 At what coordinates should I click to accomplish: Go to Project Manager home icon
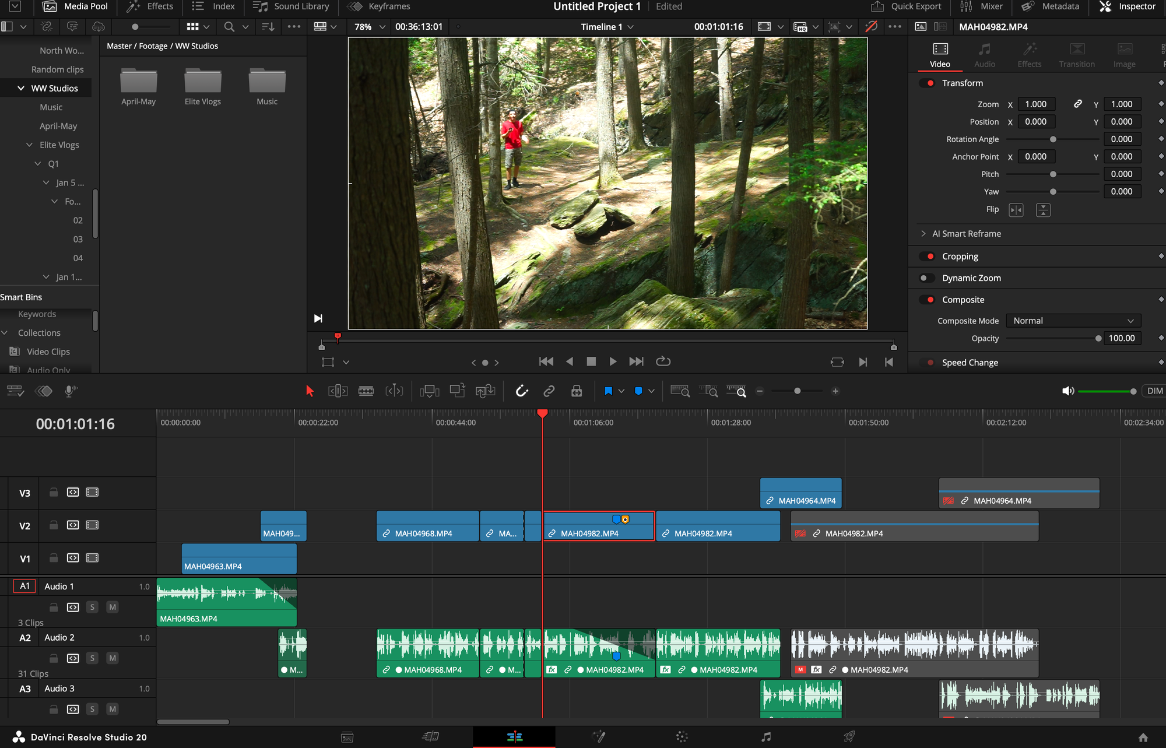tap(1143, 738)
